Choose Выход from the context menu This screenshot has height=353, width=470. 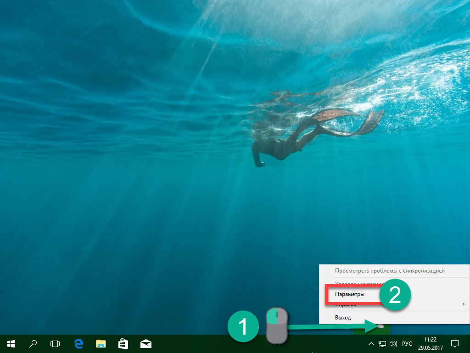click(343, 318)
